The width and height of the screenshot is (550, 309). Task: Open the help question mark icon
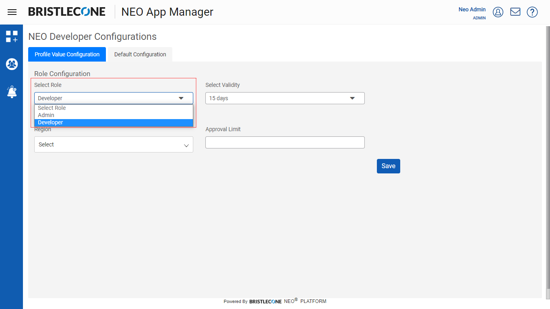point(532,12)
